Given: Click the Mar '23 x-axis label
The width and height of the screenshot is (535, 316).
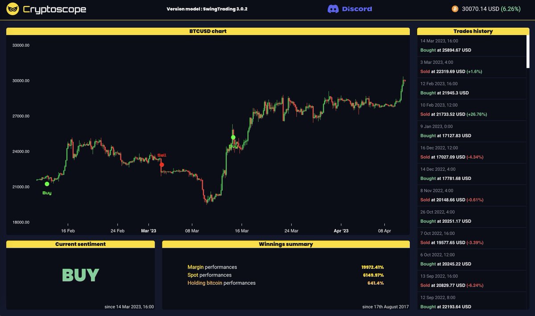Looking at the screenshot, I should click(x=148, y=231).
